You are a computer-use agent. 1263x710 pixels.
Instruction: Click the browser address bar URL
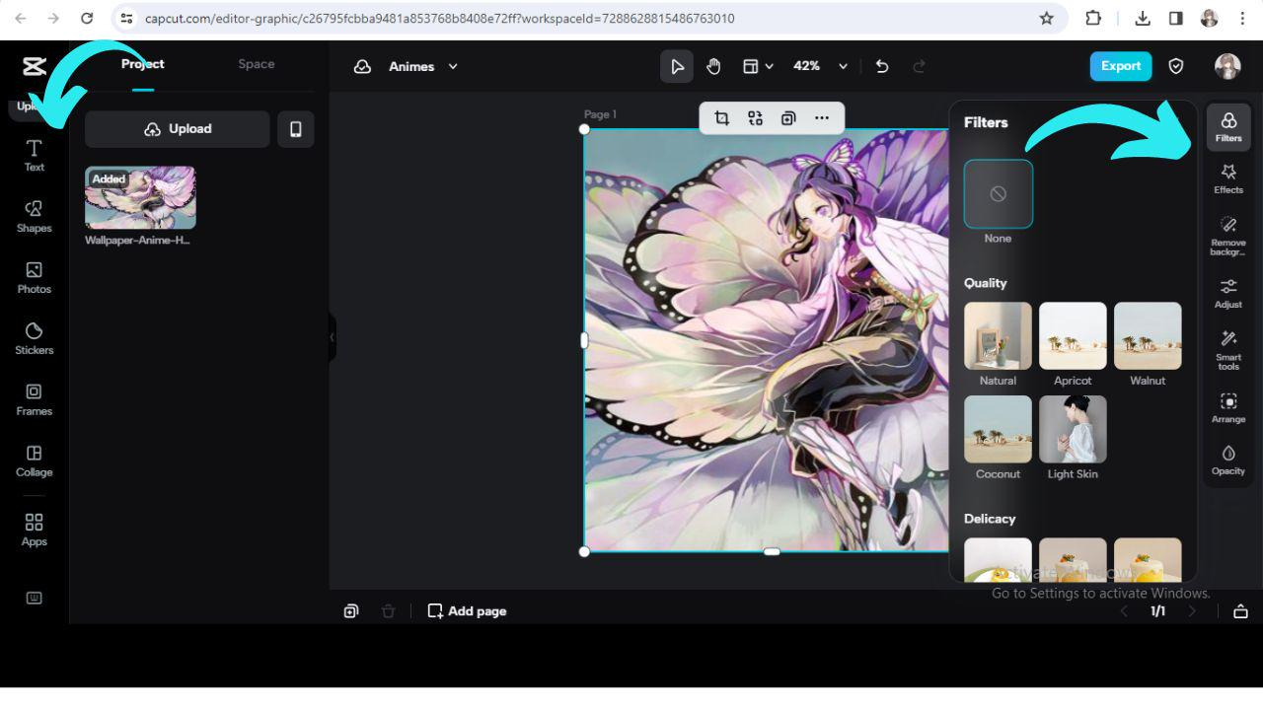(439, 18)
